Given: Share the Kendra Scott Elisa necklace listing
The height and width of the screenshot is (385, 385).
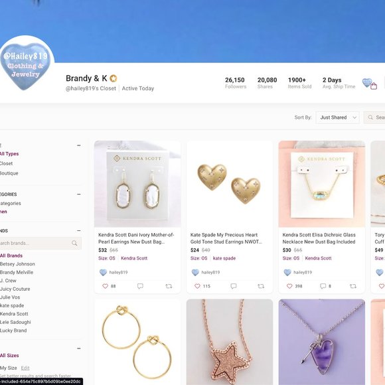Looking at the screenshot, I should click(353, 286).
